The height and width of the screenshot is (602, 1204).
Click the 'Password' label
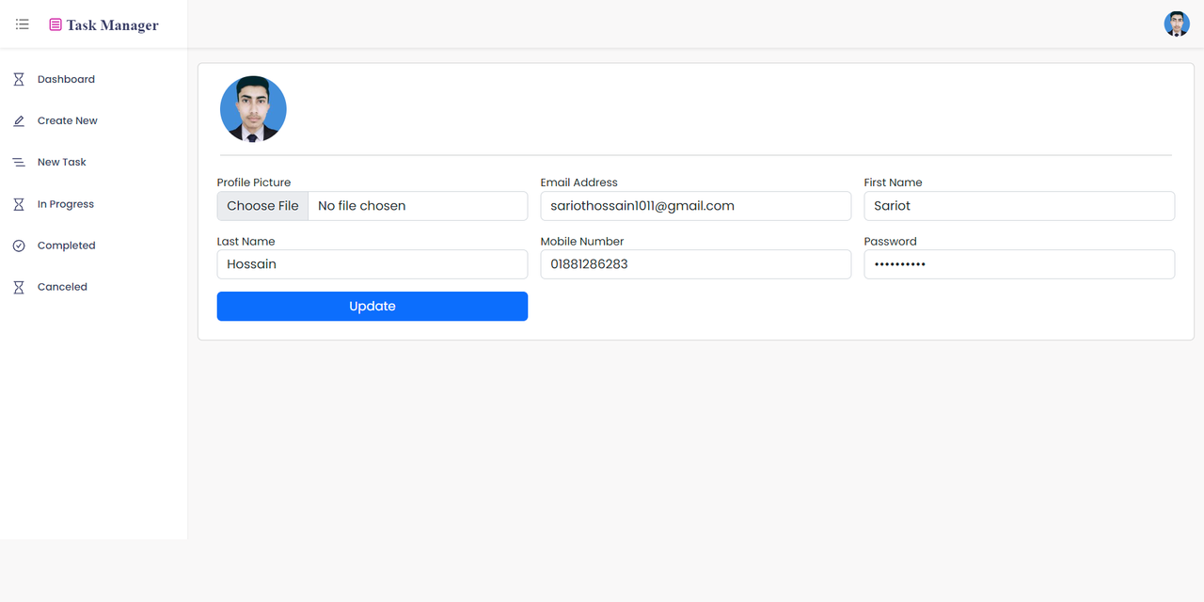(x=891, y=242)
